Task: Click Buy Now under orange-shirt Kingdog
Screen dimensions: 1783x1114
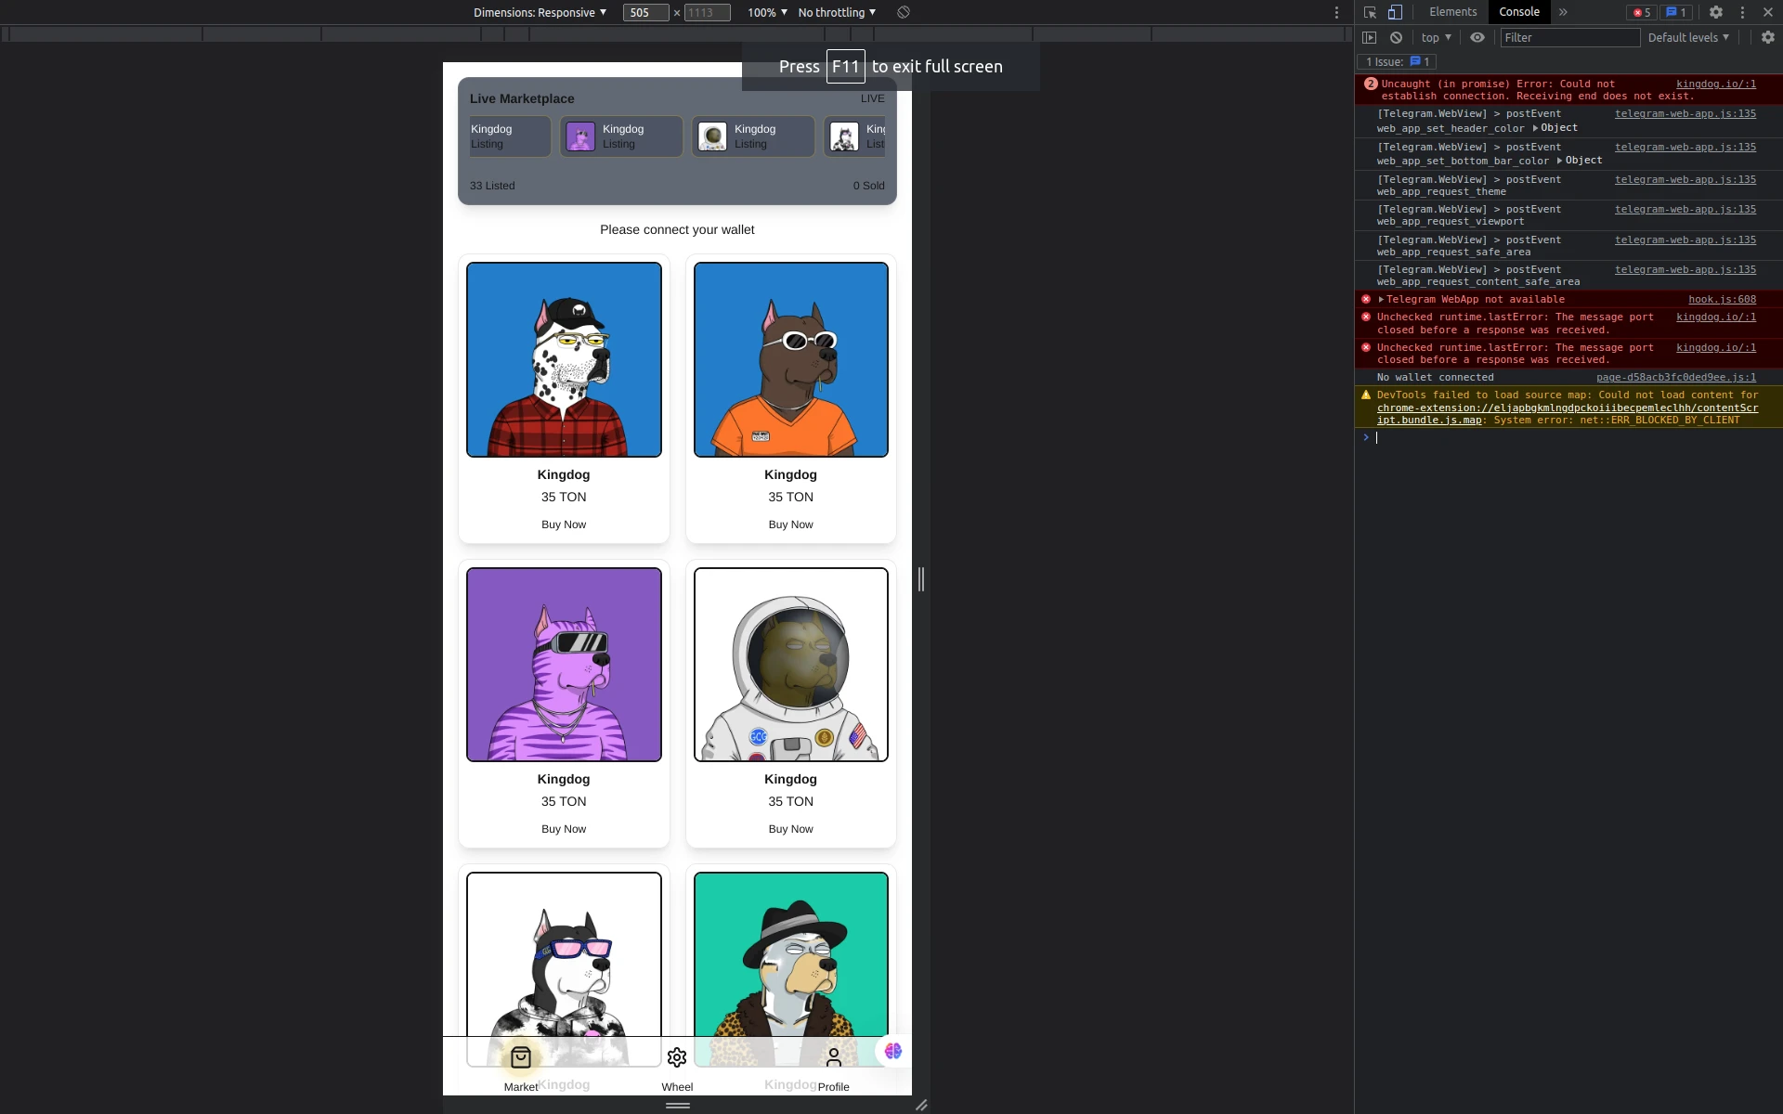Action: [790, 525]
